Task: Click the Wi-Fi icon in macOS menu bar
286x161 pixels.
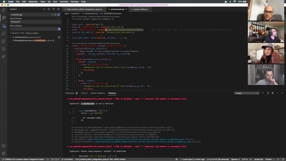Action: point(235,2)
